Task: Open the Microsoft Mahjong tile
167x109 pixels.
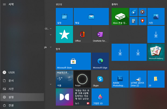Action: (x=156, y=52)
